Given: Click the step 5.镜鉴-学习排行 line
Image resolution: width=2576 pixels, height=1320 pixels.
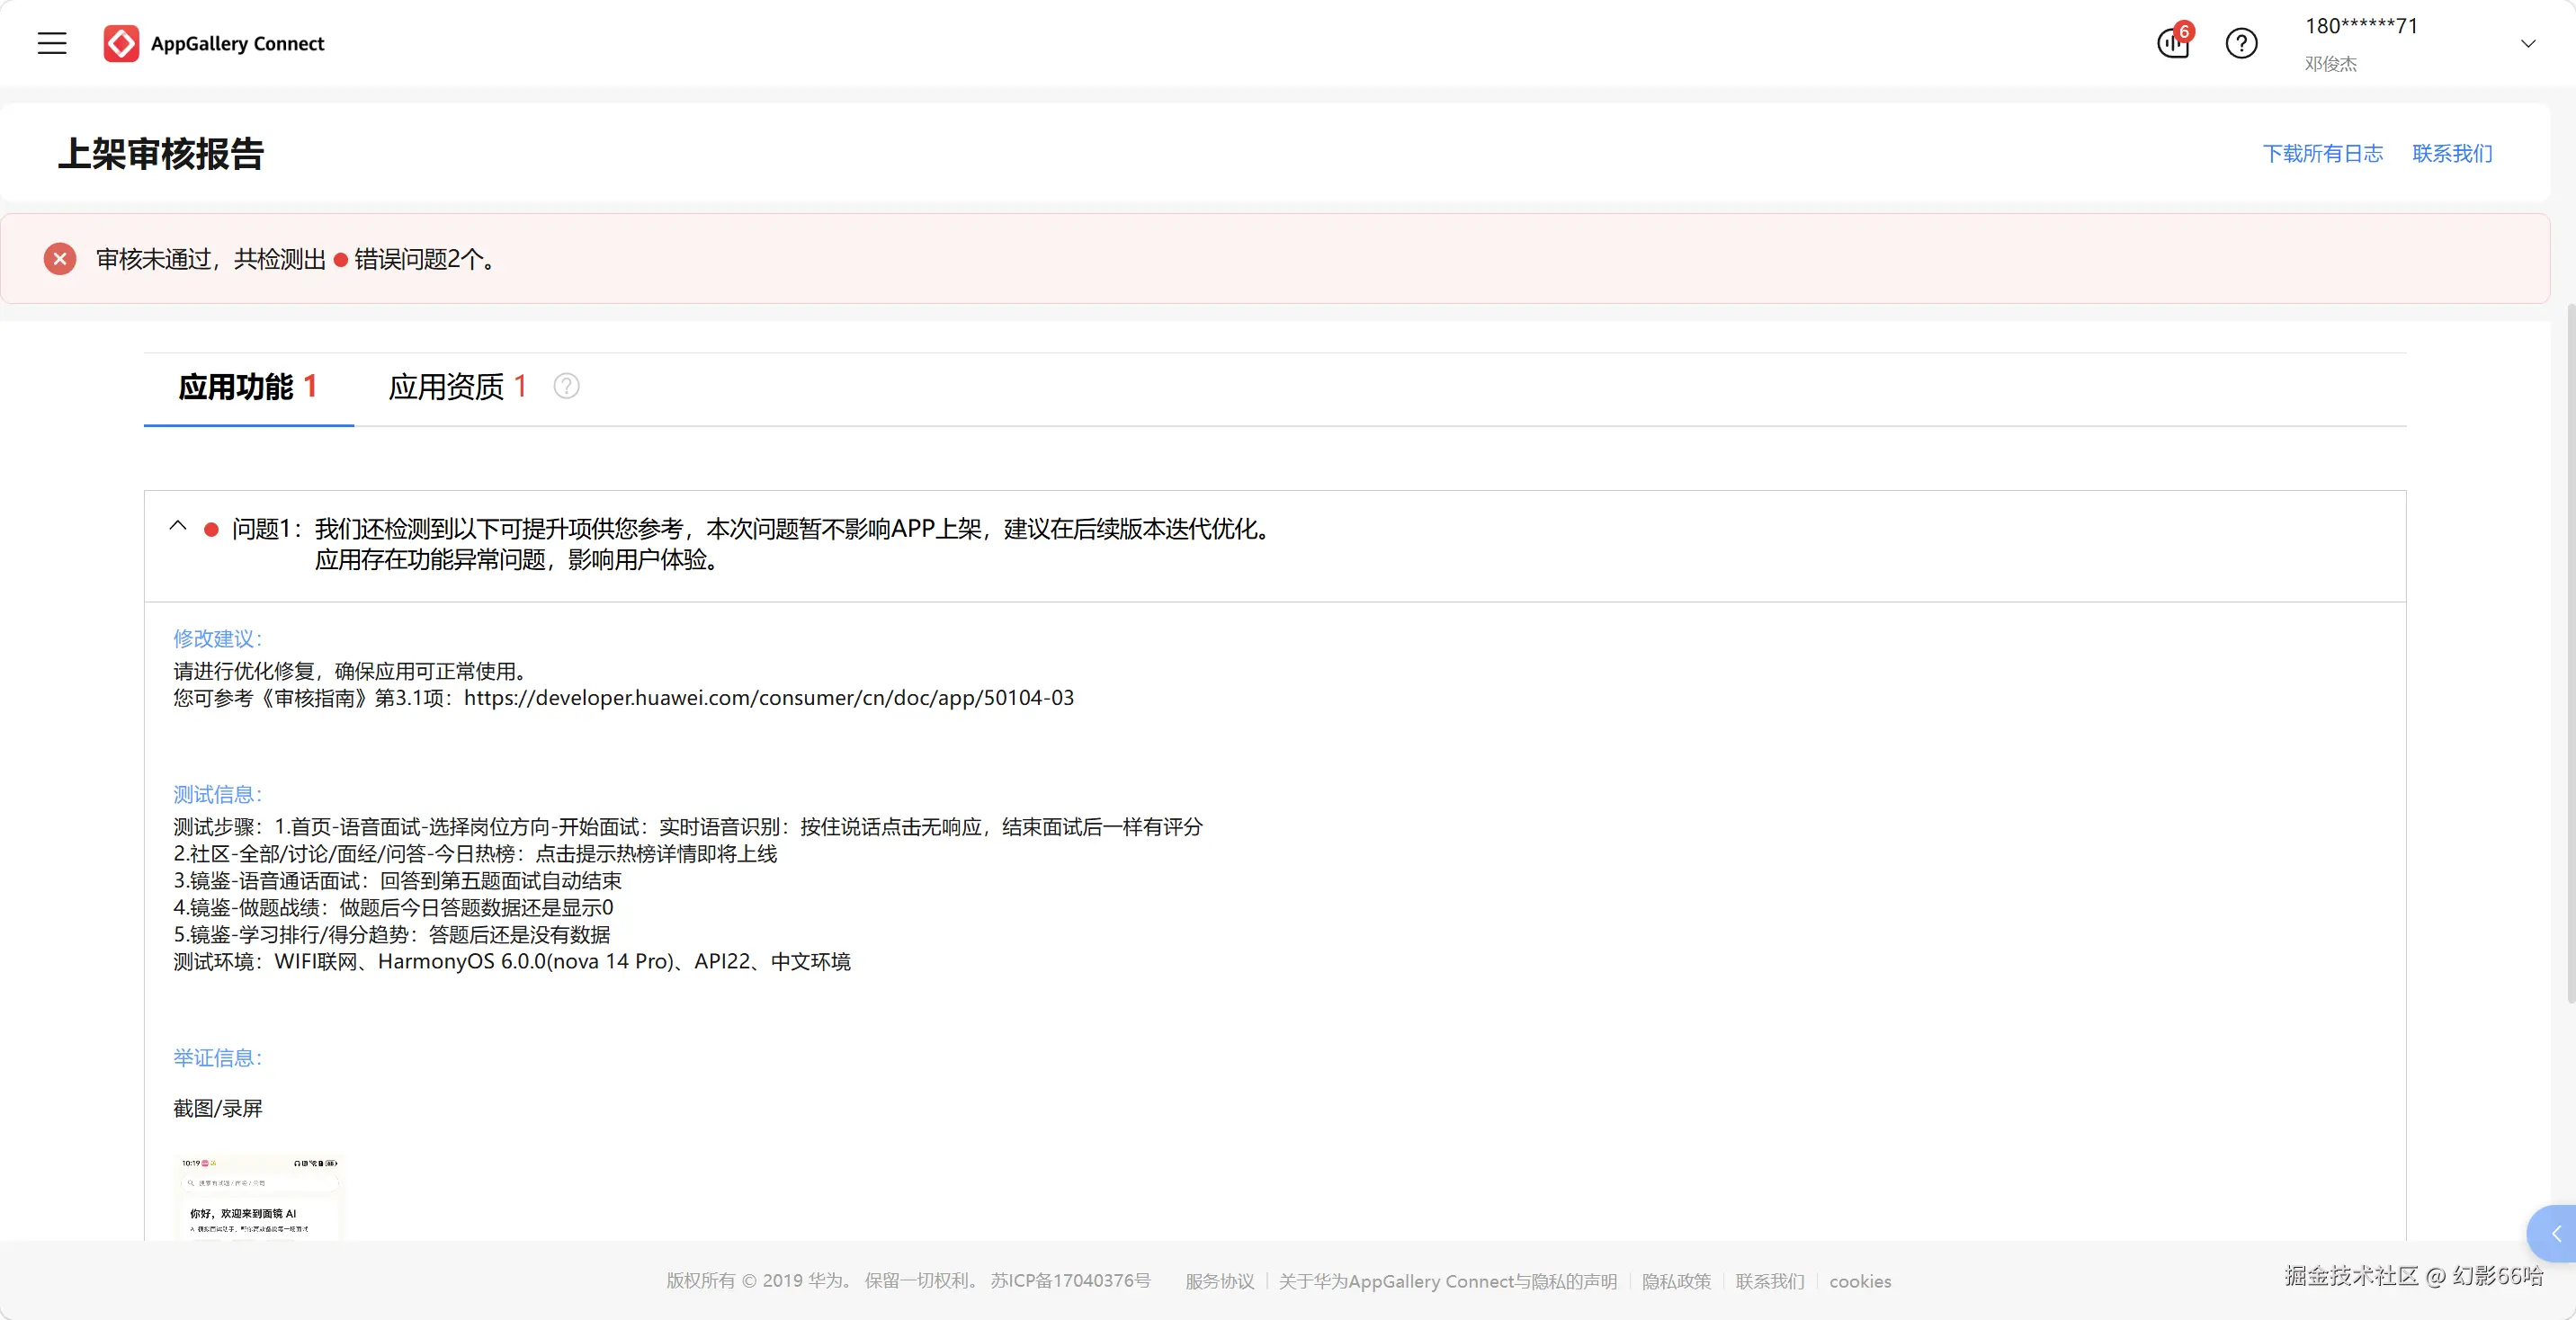Looking at the screenshot, I should 391,935.
